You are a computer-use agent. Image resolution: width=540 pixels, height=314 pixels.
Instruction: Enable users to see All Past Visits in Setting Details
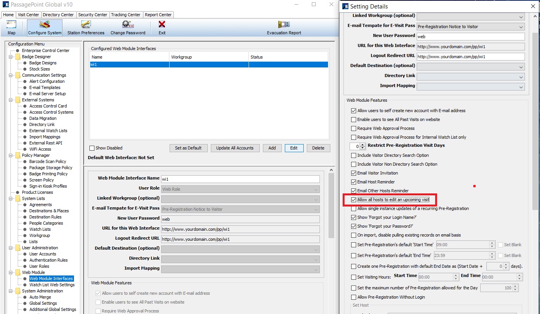point(353,119)
